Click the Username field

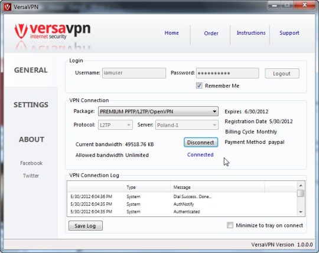134,73
